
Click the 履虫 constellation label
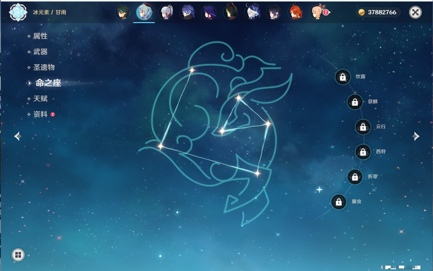357,202
